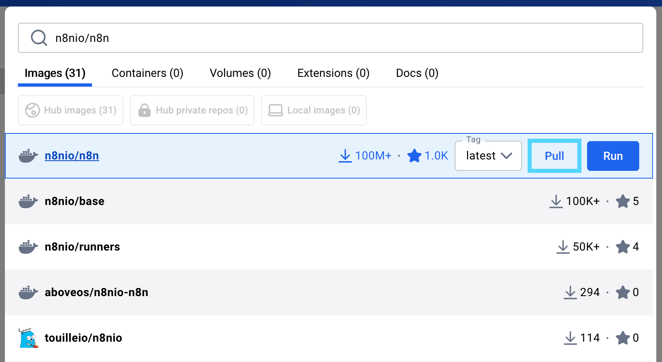Open the n8nio/n8n image link
Screen dimensions: 662x362
pos(72,156)
